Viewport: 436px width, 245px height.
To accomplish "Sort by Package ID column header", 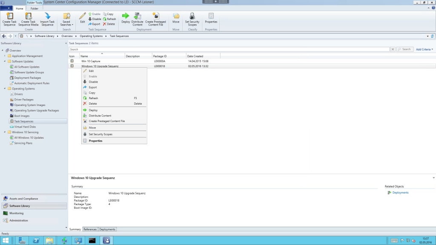I will (x=169, y=56).
